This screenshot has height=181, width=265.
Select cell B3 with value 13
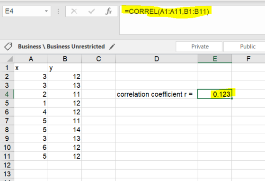point(65,85)
